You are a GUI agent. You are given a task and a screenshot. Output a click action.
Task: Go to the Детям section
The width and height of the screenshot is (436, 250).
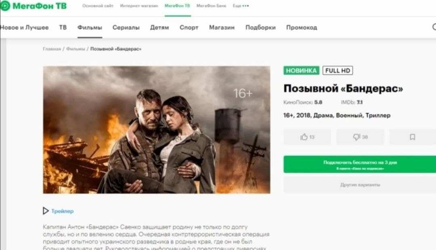[x=159, y=27]
